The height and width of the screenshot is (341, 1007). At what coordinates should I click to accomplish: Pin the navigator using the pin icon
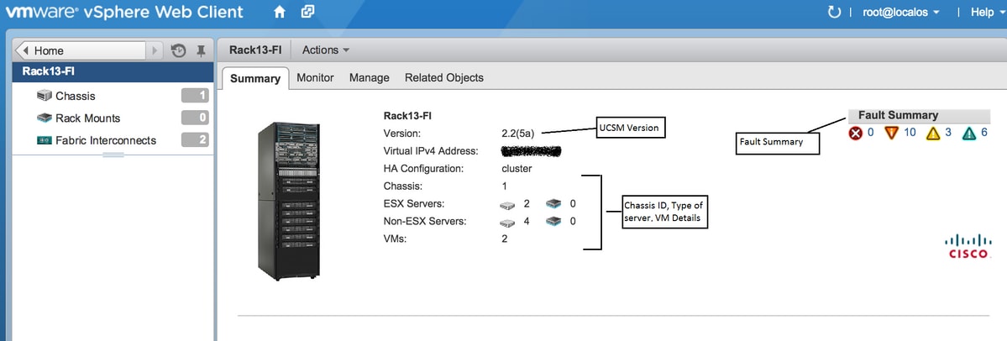(x=201, y=50)
